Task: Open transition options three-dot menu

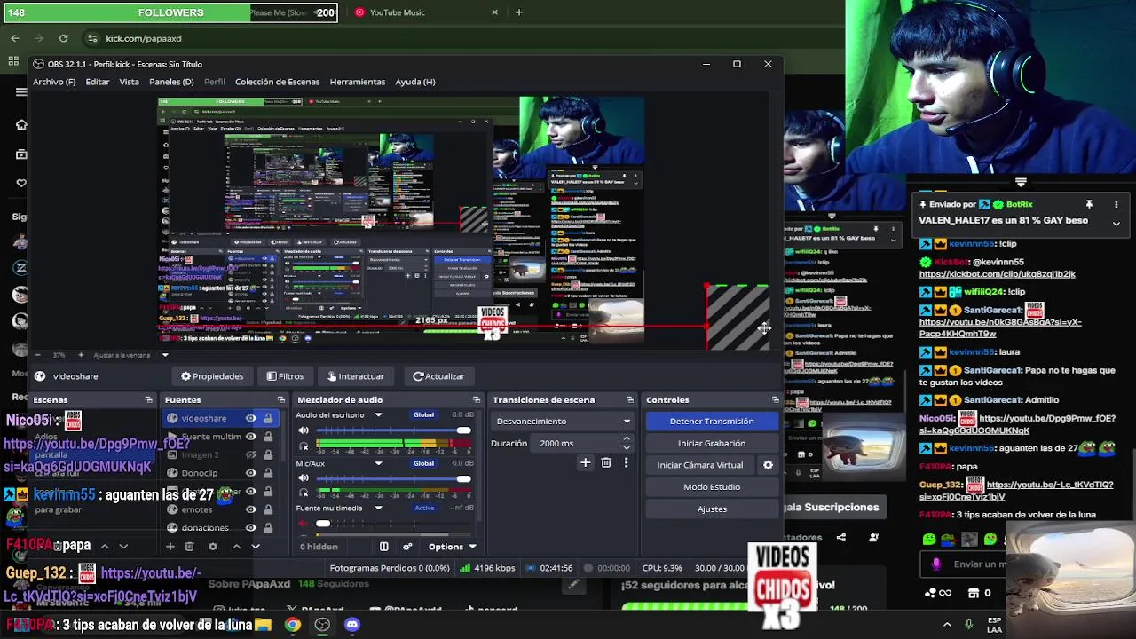Action: point(626,462)
